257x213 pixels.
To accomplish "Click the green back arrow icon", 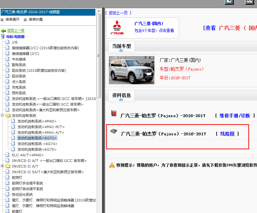I will click(3, 31).
